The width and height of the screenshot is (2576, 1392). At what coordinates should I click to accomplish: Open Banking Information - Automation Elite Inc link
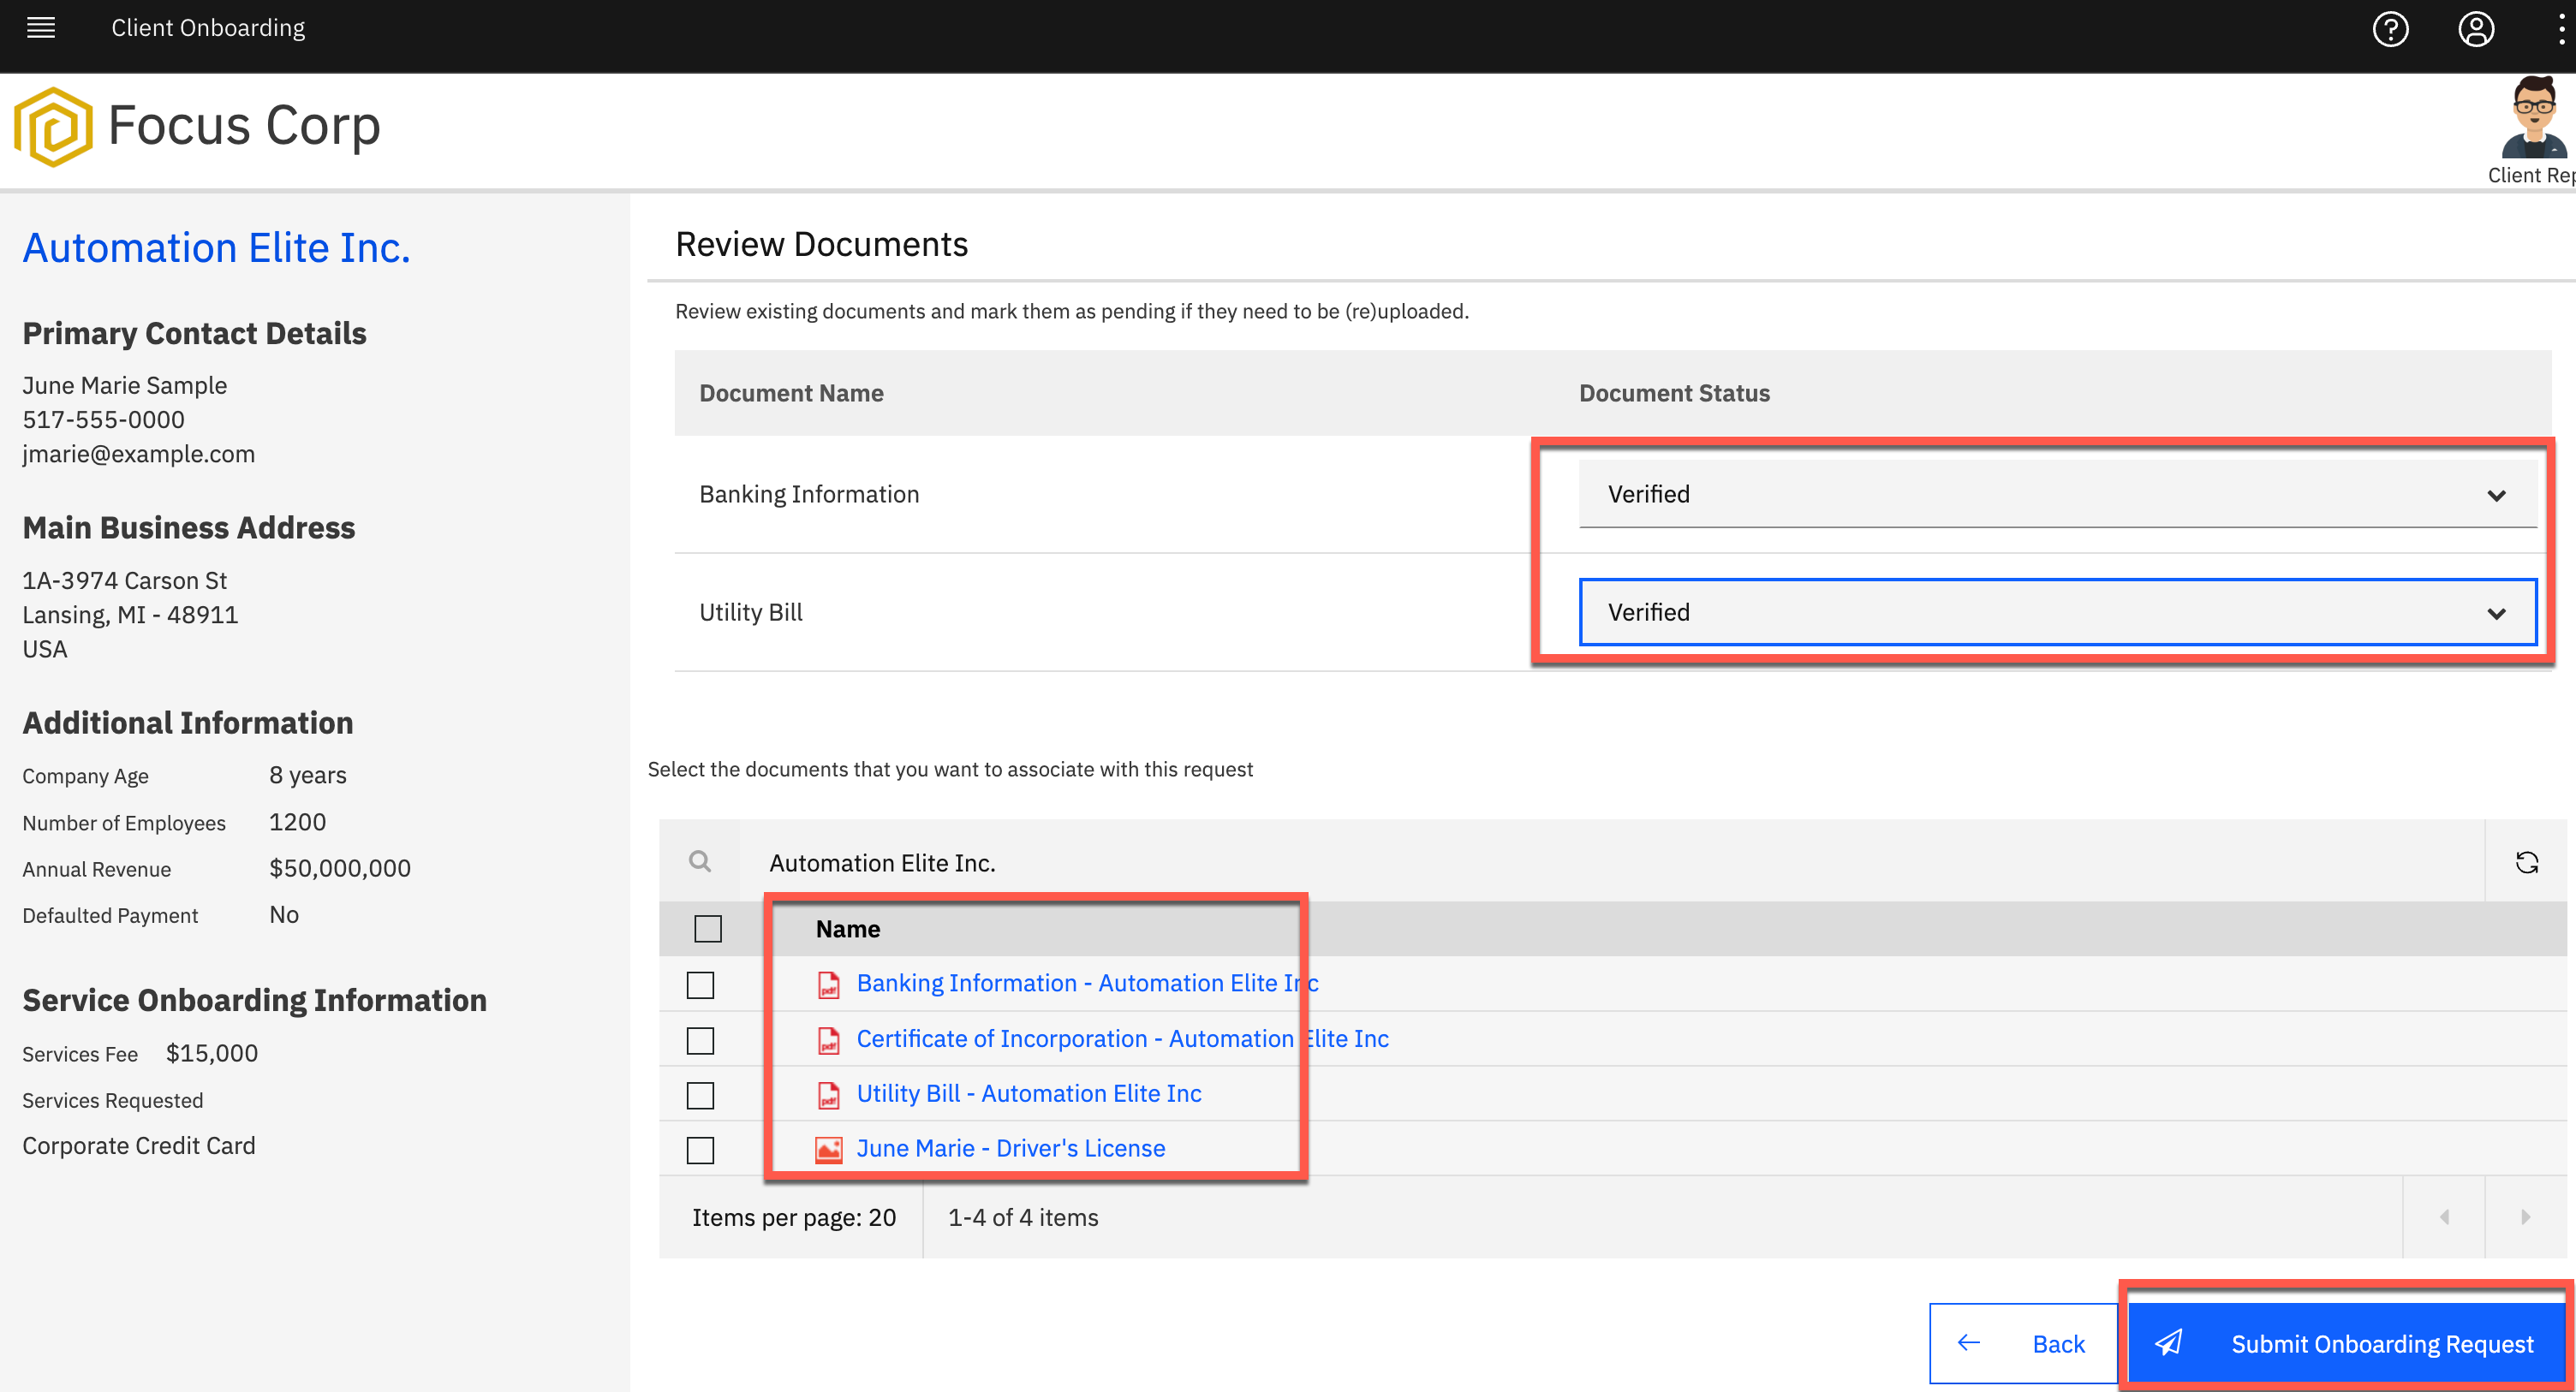1087,983
